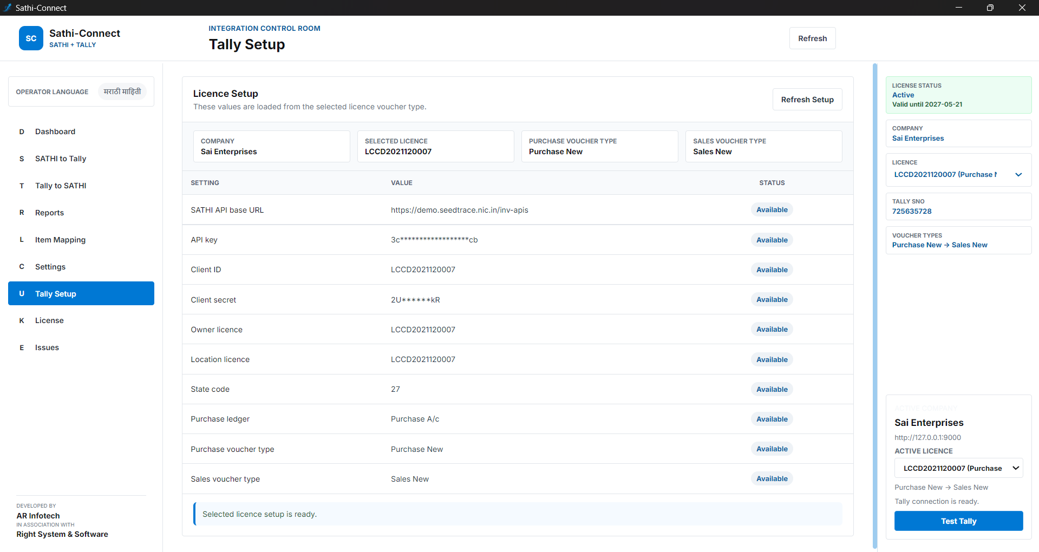Toggle operator language to Marathi

pos(122,91)
